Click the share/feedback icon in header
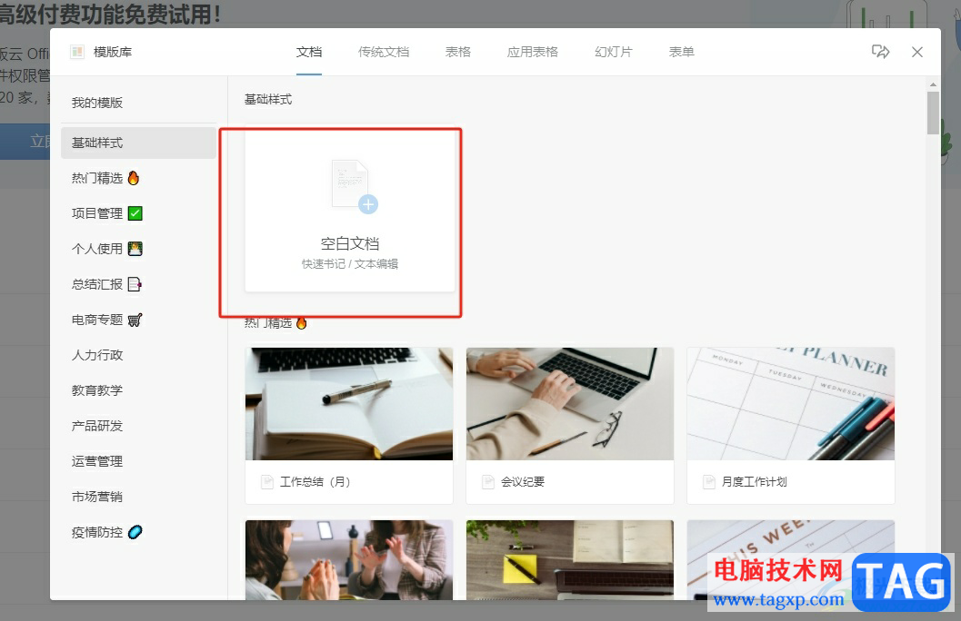The height and width of the screenshot is (621, 961). tap(880, 52)
